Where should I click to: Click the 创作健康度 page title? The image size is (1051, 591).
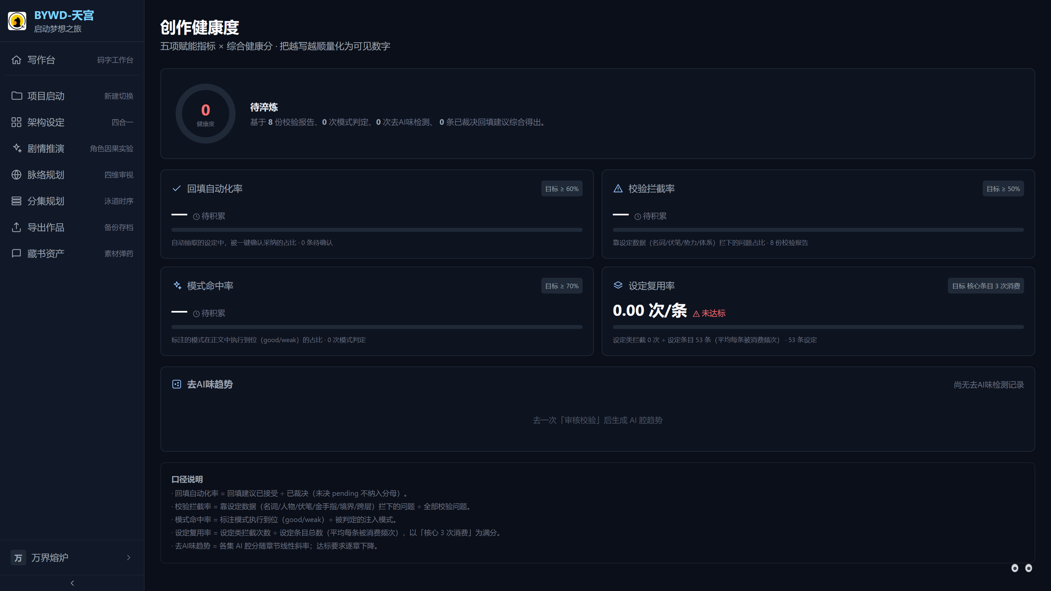pos(199,27)
